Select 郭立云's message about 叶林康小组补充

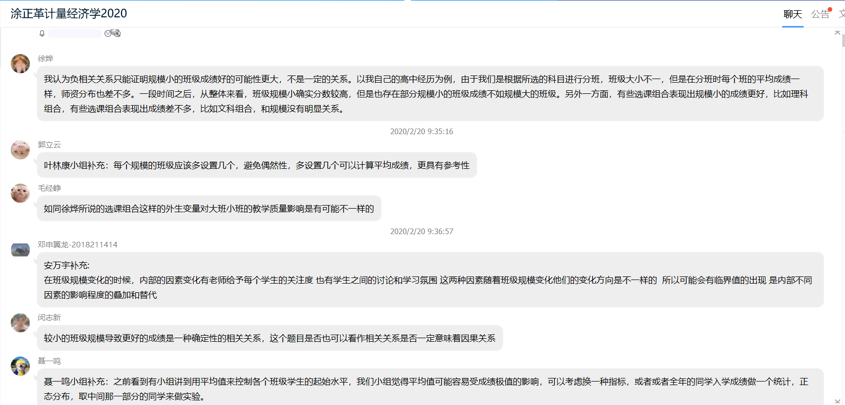click(x=256, y=165)
